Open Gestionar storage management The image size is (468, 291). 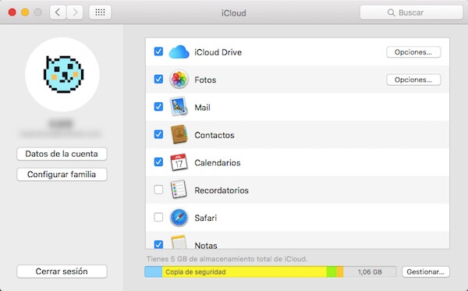tap(426, 272)
